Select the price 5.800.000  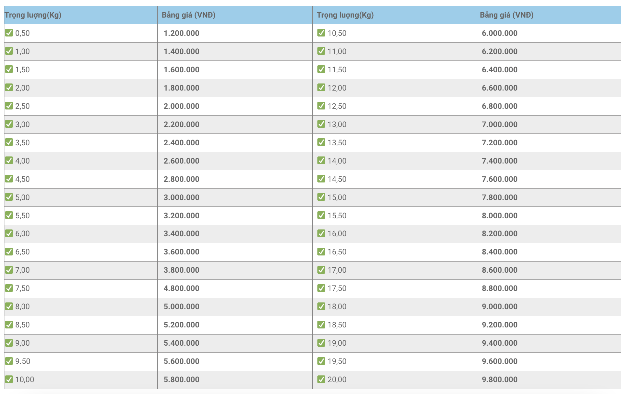(x=181, y=379)
